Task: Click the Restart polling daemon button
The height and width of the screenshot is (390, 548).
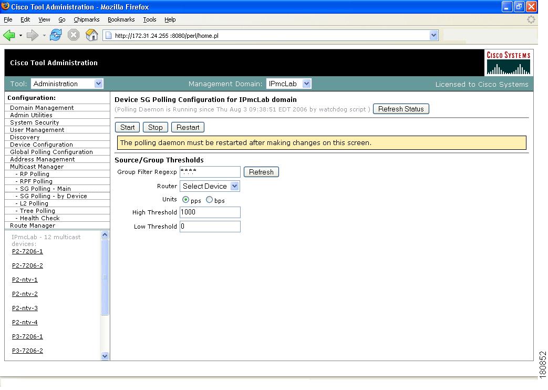Action: pos(188,127)
